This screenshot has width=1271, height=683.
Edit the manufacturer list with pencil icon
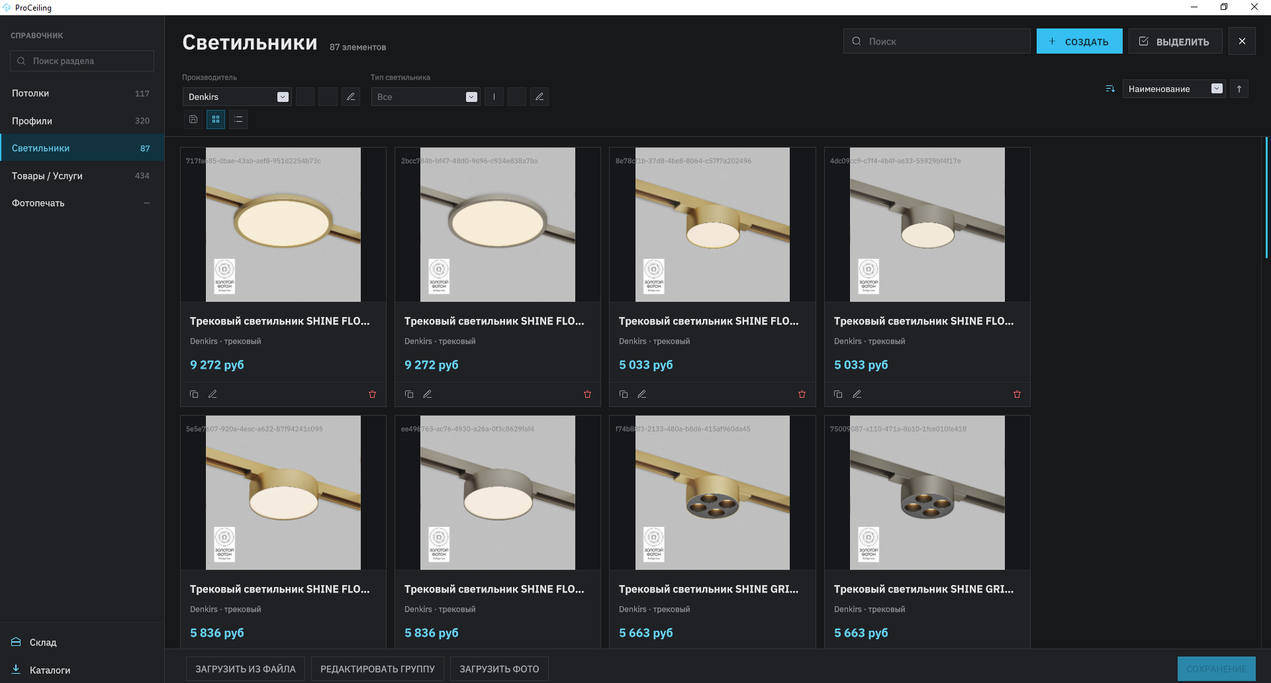351,97
